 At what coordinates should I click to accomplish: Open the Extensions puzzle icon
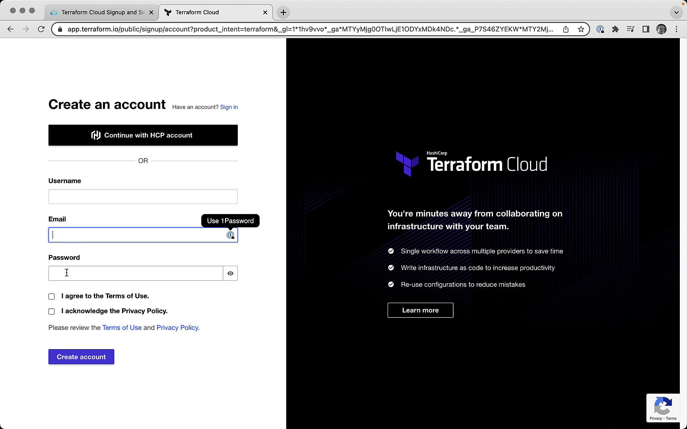615,29
